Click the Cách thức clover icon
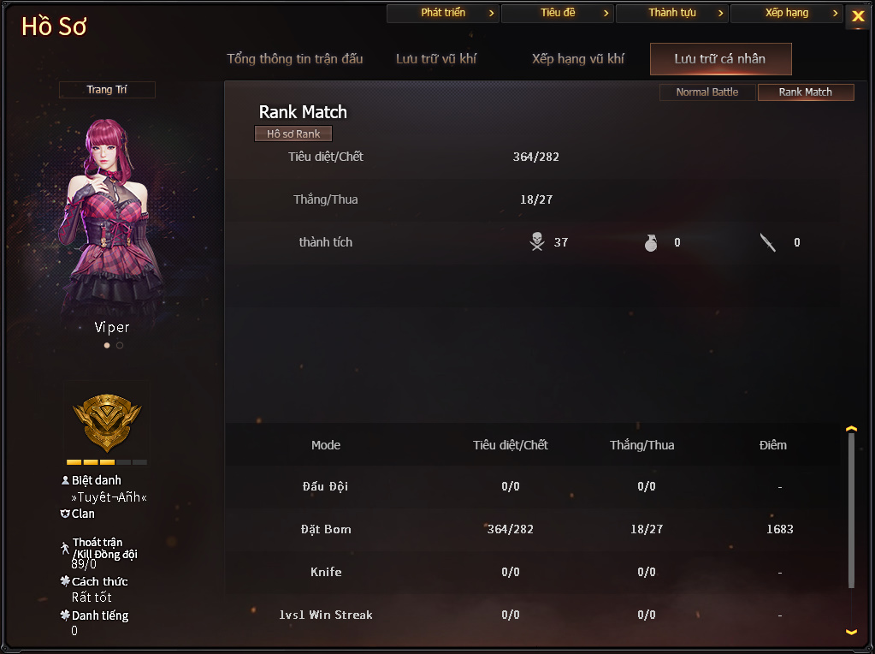The image size is (875, 654). [x=65, y=581]
